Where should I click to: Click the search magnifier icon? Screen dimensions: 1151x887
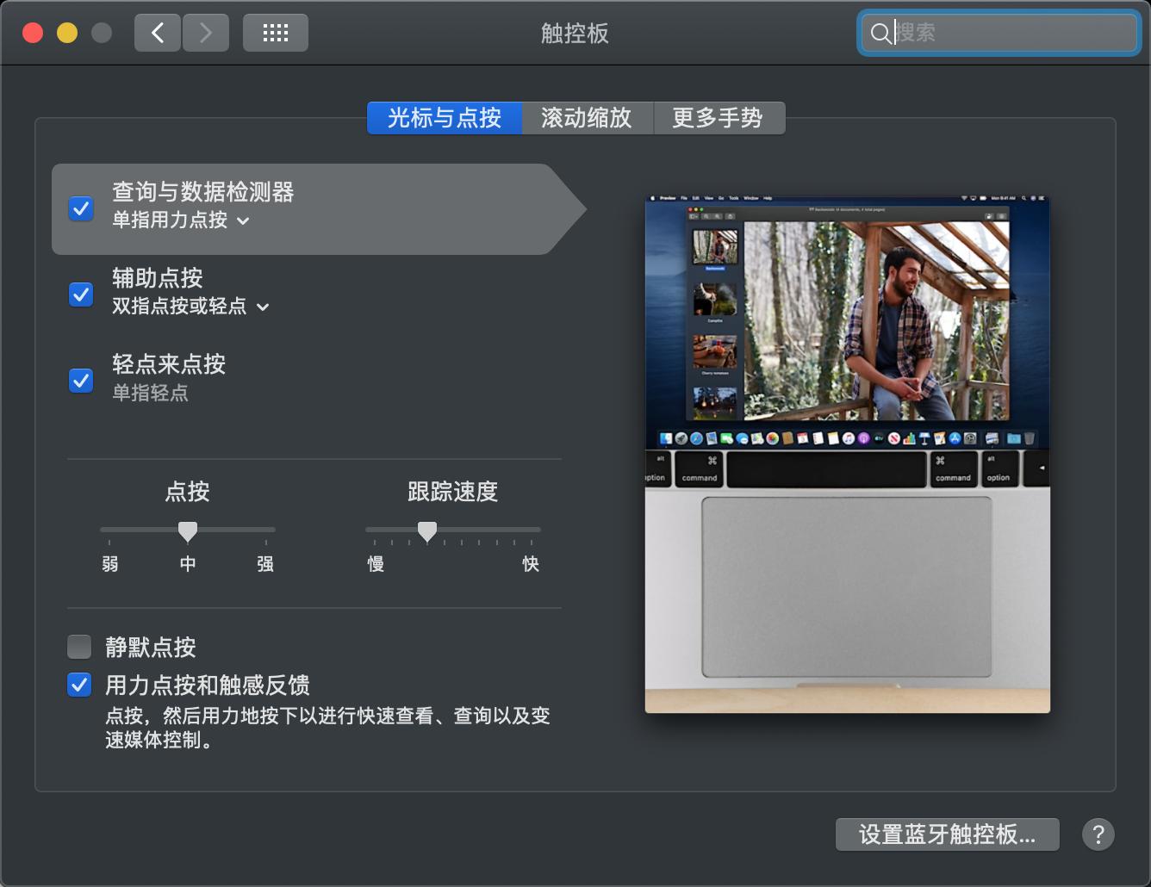point(880,34)
